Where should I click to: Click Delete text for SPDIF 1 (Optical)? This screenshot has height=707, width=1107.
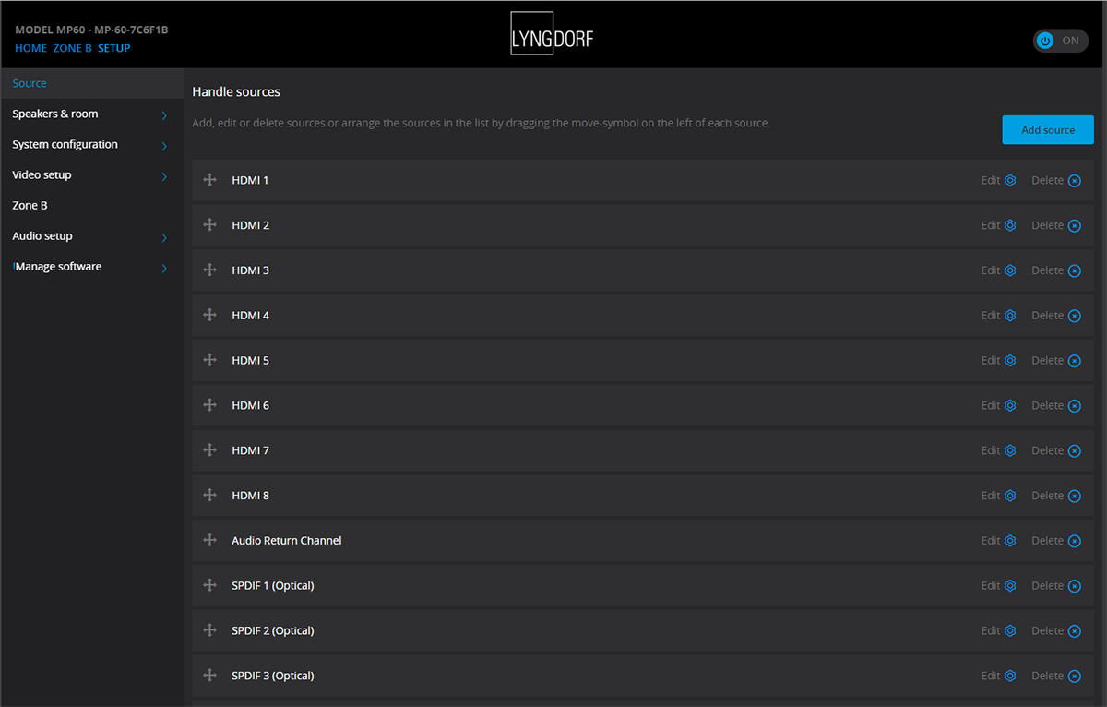coord(1047,586)
